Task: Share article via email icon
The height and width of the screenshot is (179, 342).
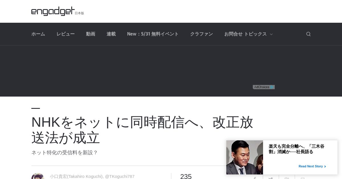Action: pyautogui.click(x=303, y=178)
